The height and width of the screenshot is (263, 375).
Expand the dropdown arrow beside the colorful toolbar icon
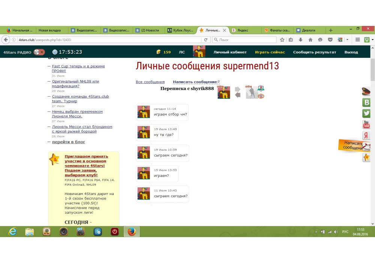[x=347, y=40]
